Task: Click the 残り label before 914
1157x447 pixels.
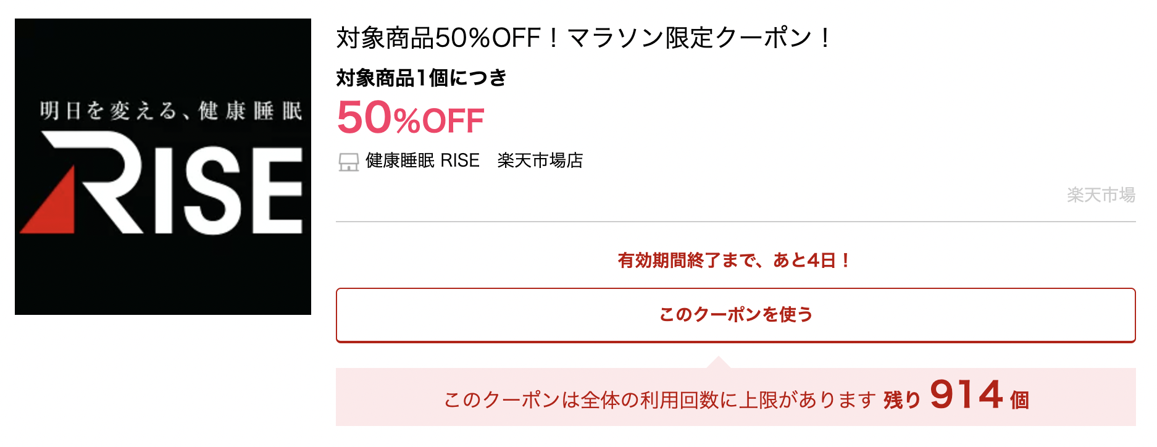Action: pos(902,400)
